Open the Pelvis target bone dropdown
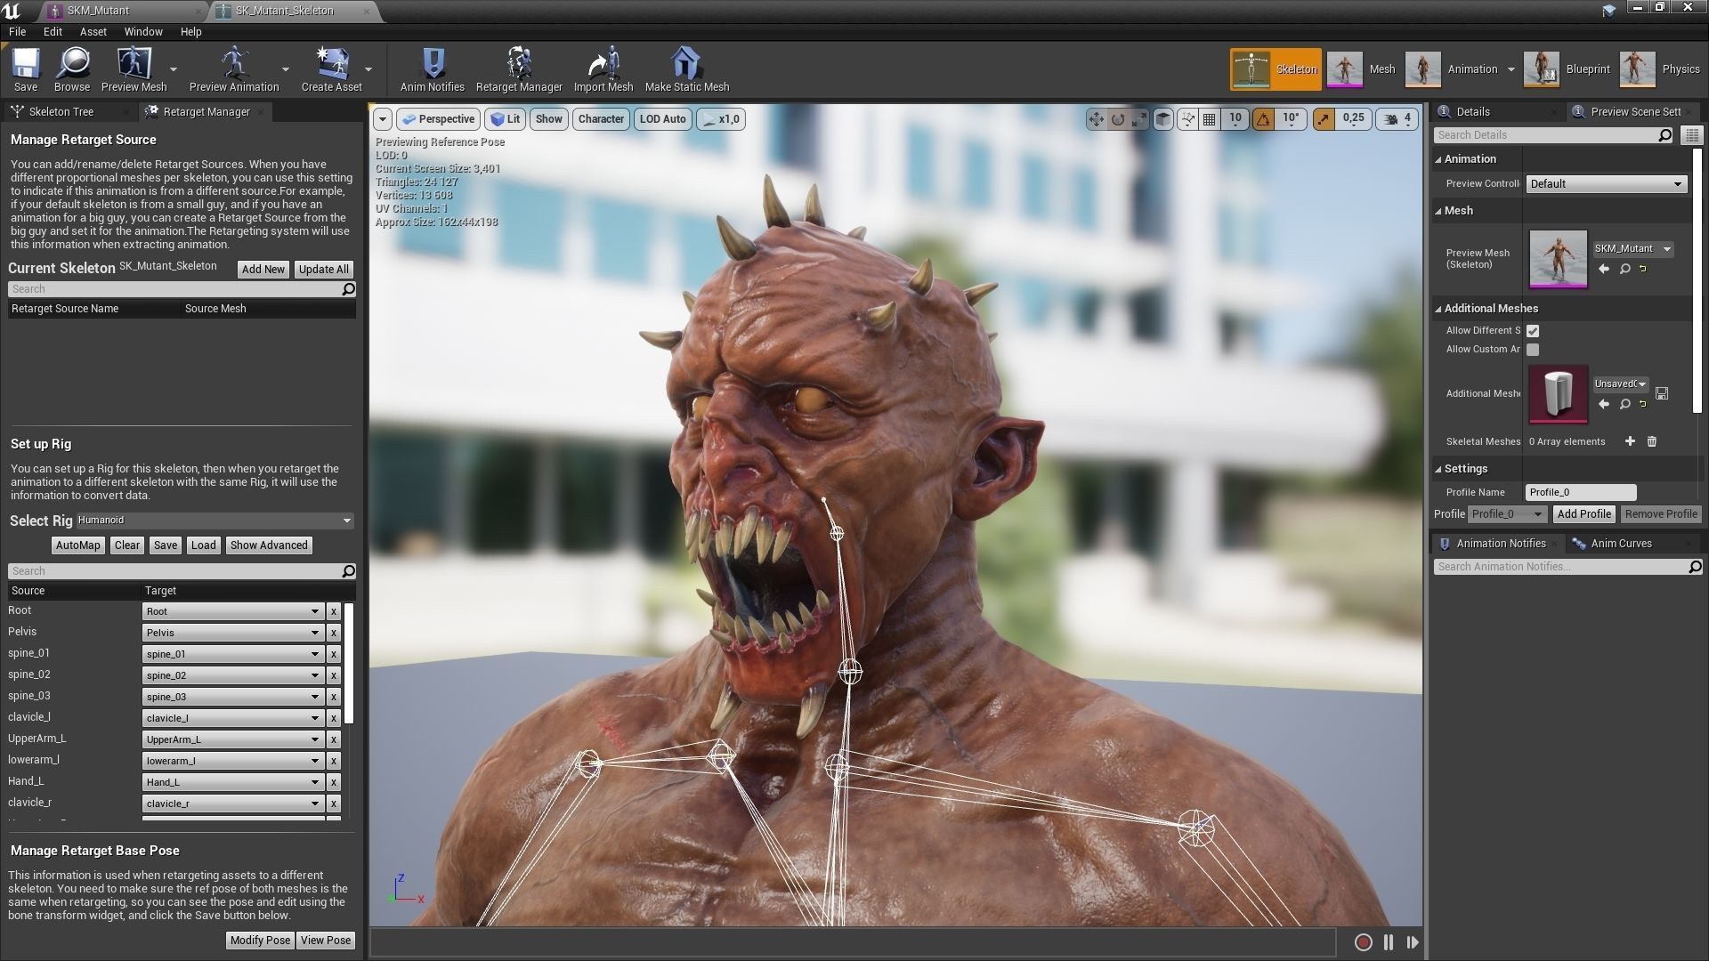 (231, 633)
